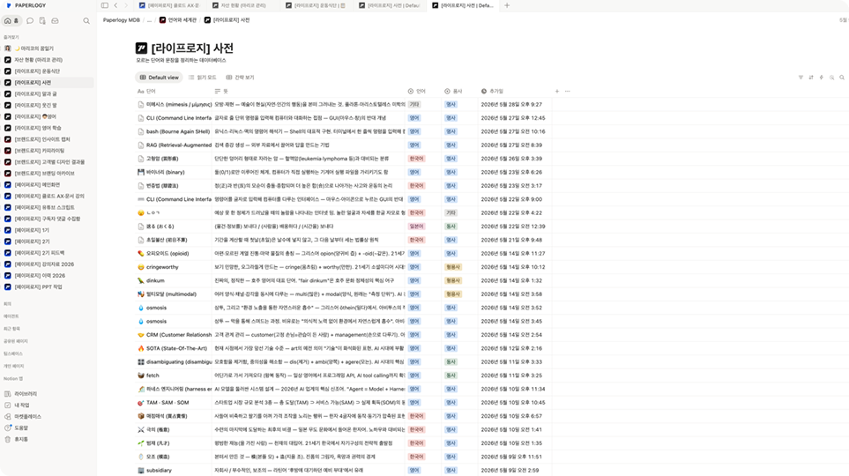Open Library icon in sidebar bottom
The height and width of the screenshot is (476, 849).
(8, 394)
